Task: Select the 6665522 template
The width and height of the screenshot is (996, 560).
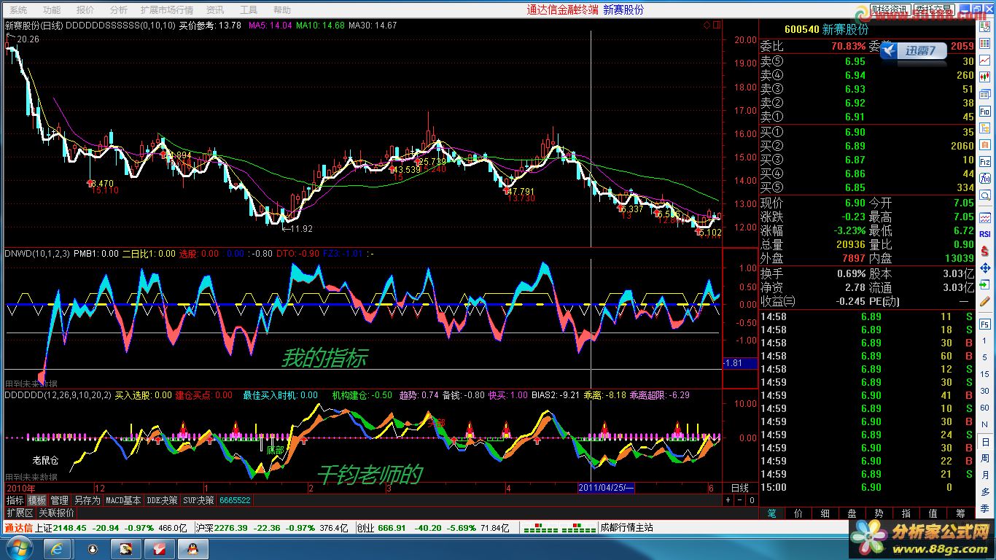Action: (235, 500)
